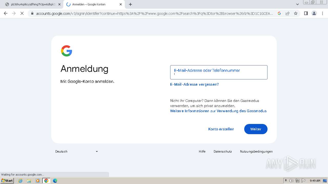Open the Deutsch language dropdown

click(77, 152)
